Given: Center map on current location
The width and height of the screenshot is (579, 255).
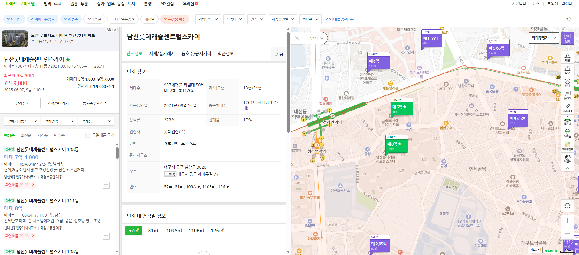Looking at the screenshot, I should tap(567, 206).
